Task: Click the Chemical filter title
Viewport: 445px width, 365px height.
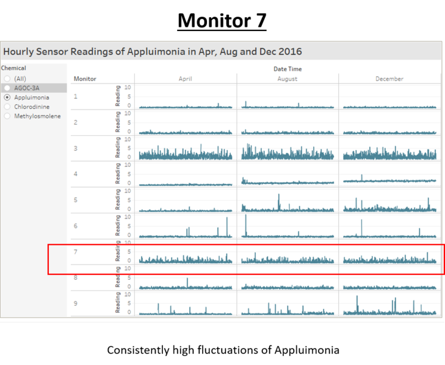Action: 13,68
